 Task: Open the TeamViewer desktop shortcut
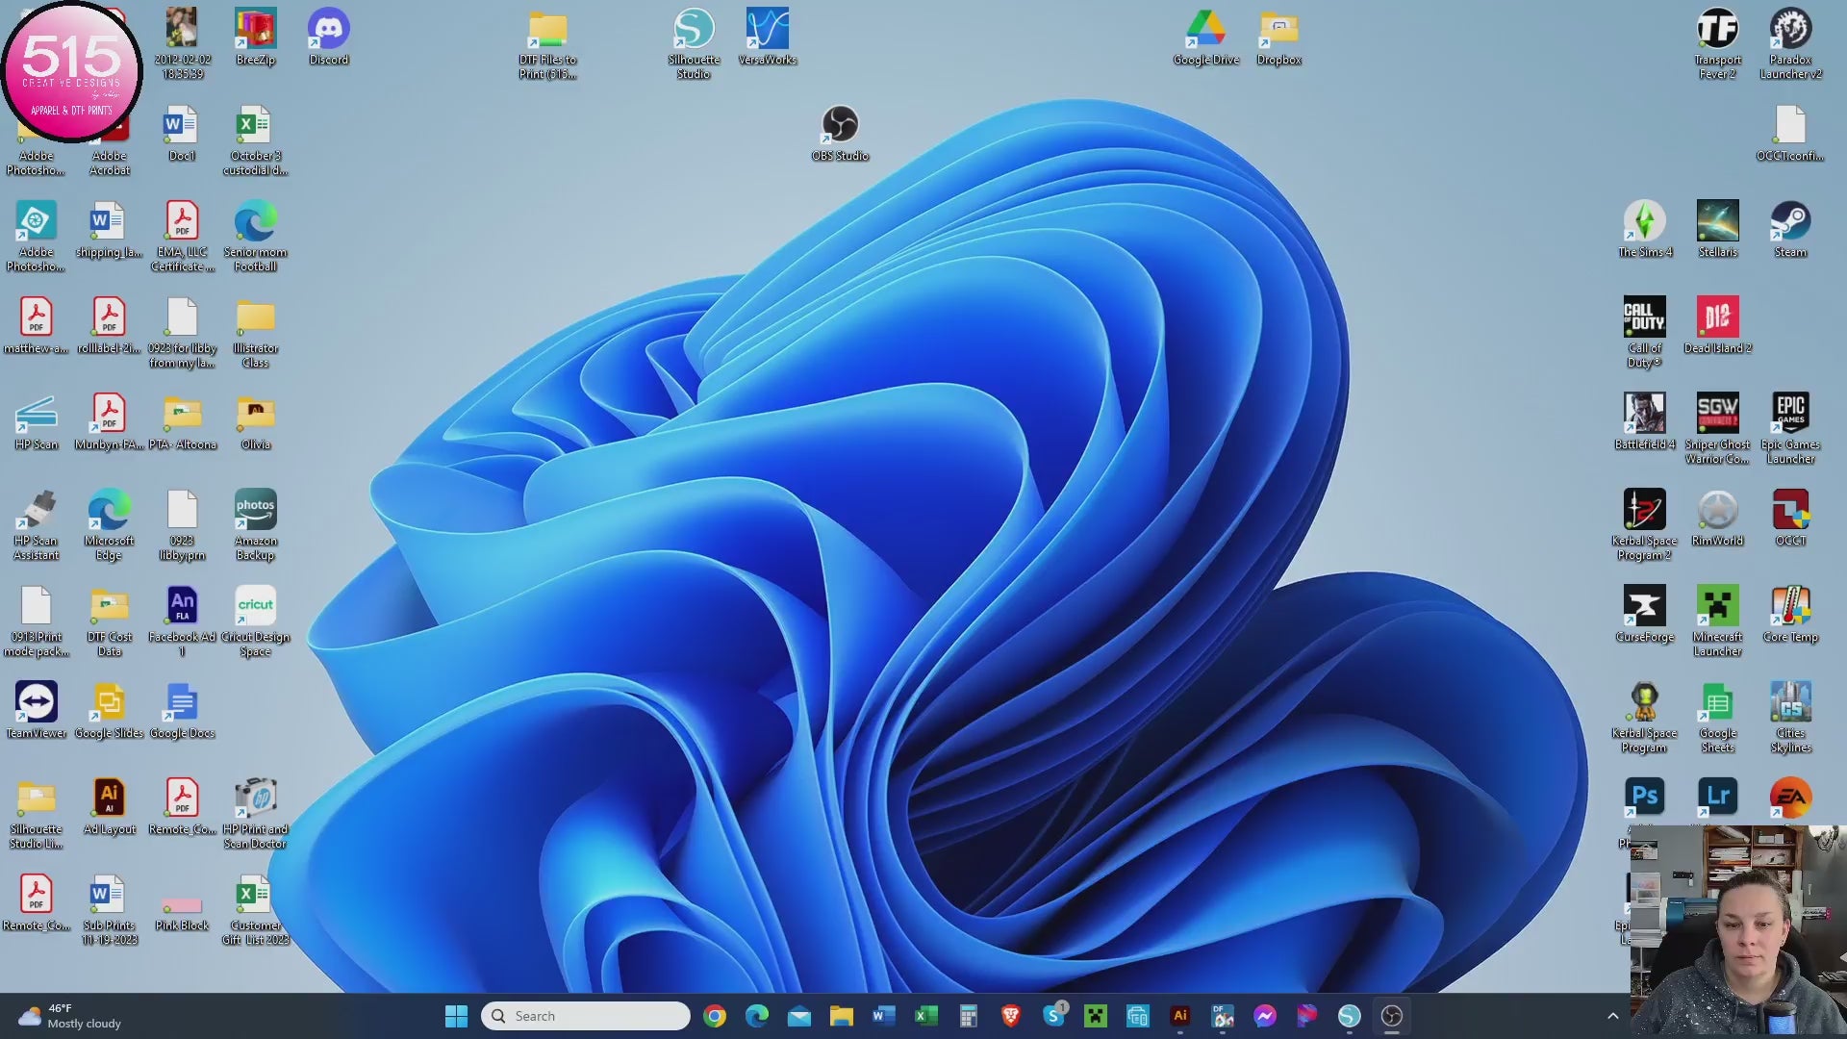coord(36,703)
